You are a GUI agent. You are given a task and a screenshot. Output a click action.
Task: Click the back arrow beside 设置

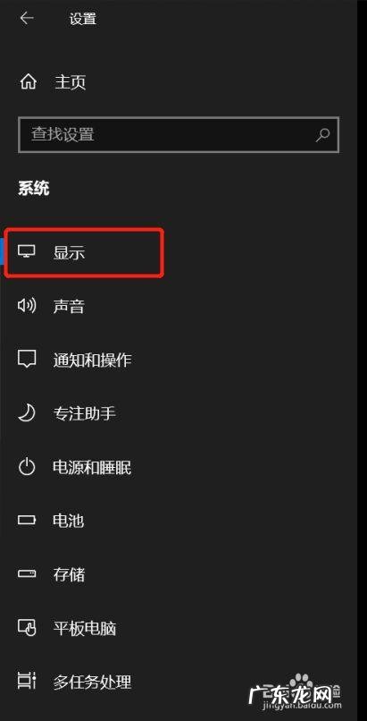(x=27, y=19)
